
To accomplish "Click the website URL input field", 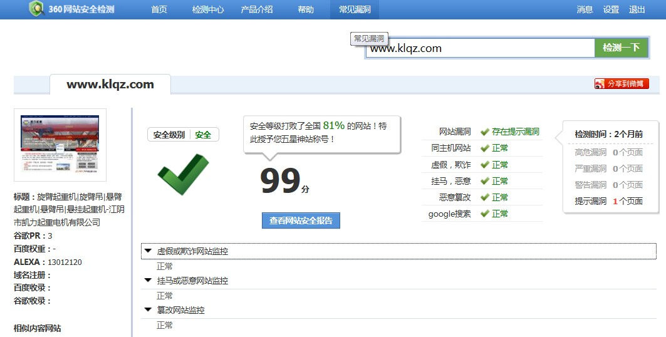I will (x=480, y=48).
